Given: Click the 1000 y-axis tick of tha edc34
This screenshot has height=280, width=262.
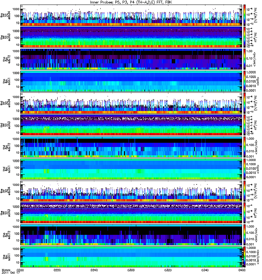Looking at the screenshot, I should (16, 9).
